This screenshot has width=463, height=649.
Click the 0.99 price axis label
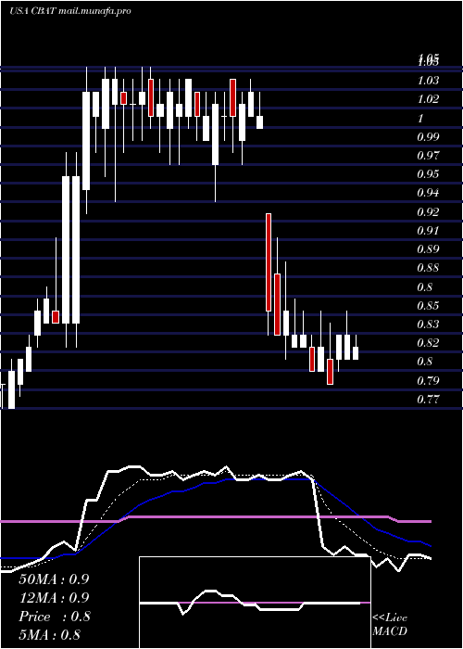point(428,136)
